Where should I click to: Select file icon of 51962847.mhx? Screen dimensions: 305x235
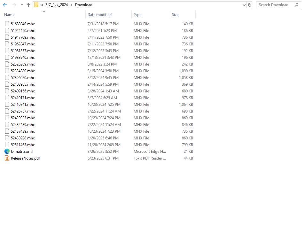point(7,44)
